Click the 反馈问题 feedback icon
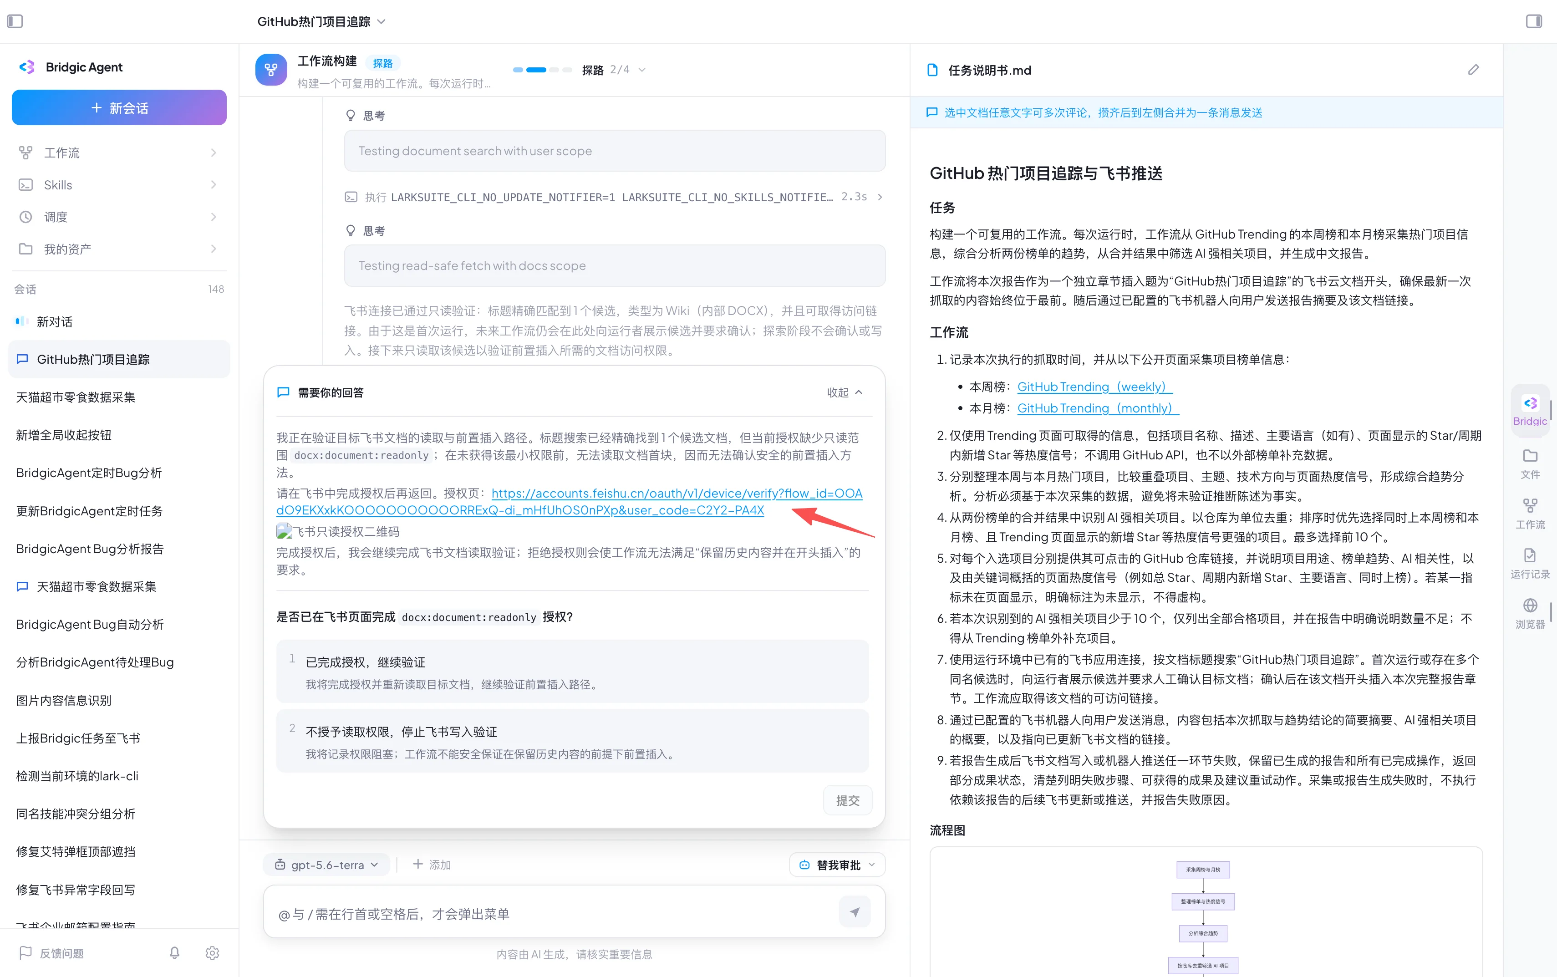Viewport: 1557px width, 977px height. [x=26, y=952]
